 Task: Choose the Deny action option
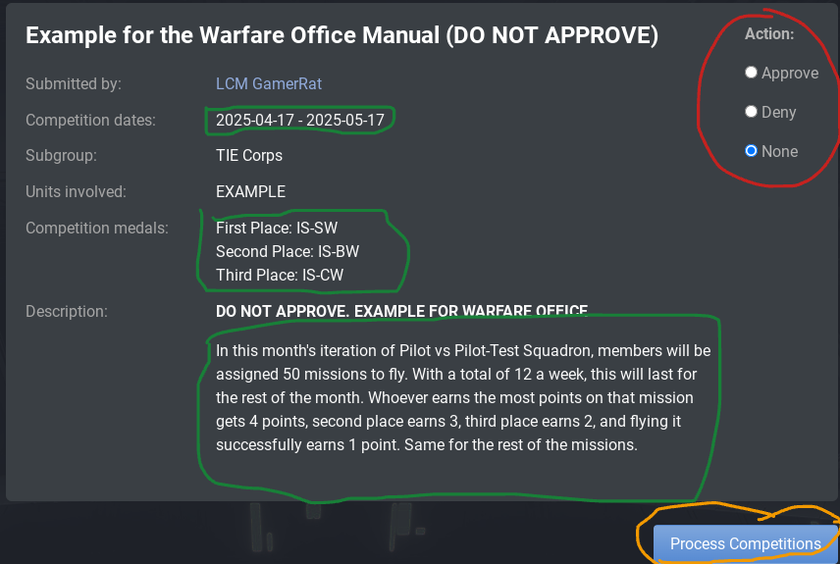[x=752, y=112]
